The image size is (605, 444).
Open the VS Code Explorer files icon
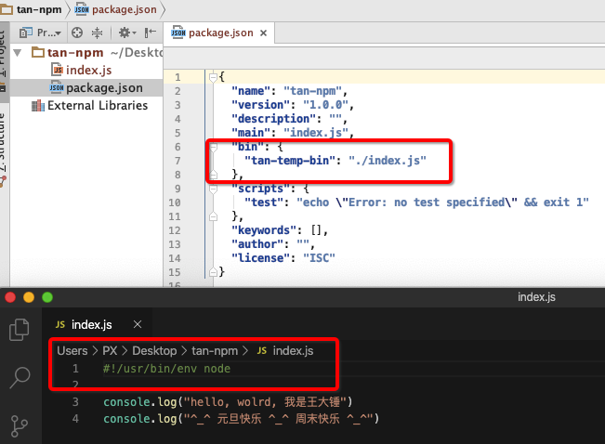(x=20, y=329)
